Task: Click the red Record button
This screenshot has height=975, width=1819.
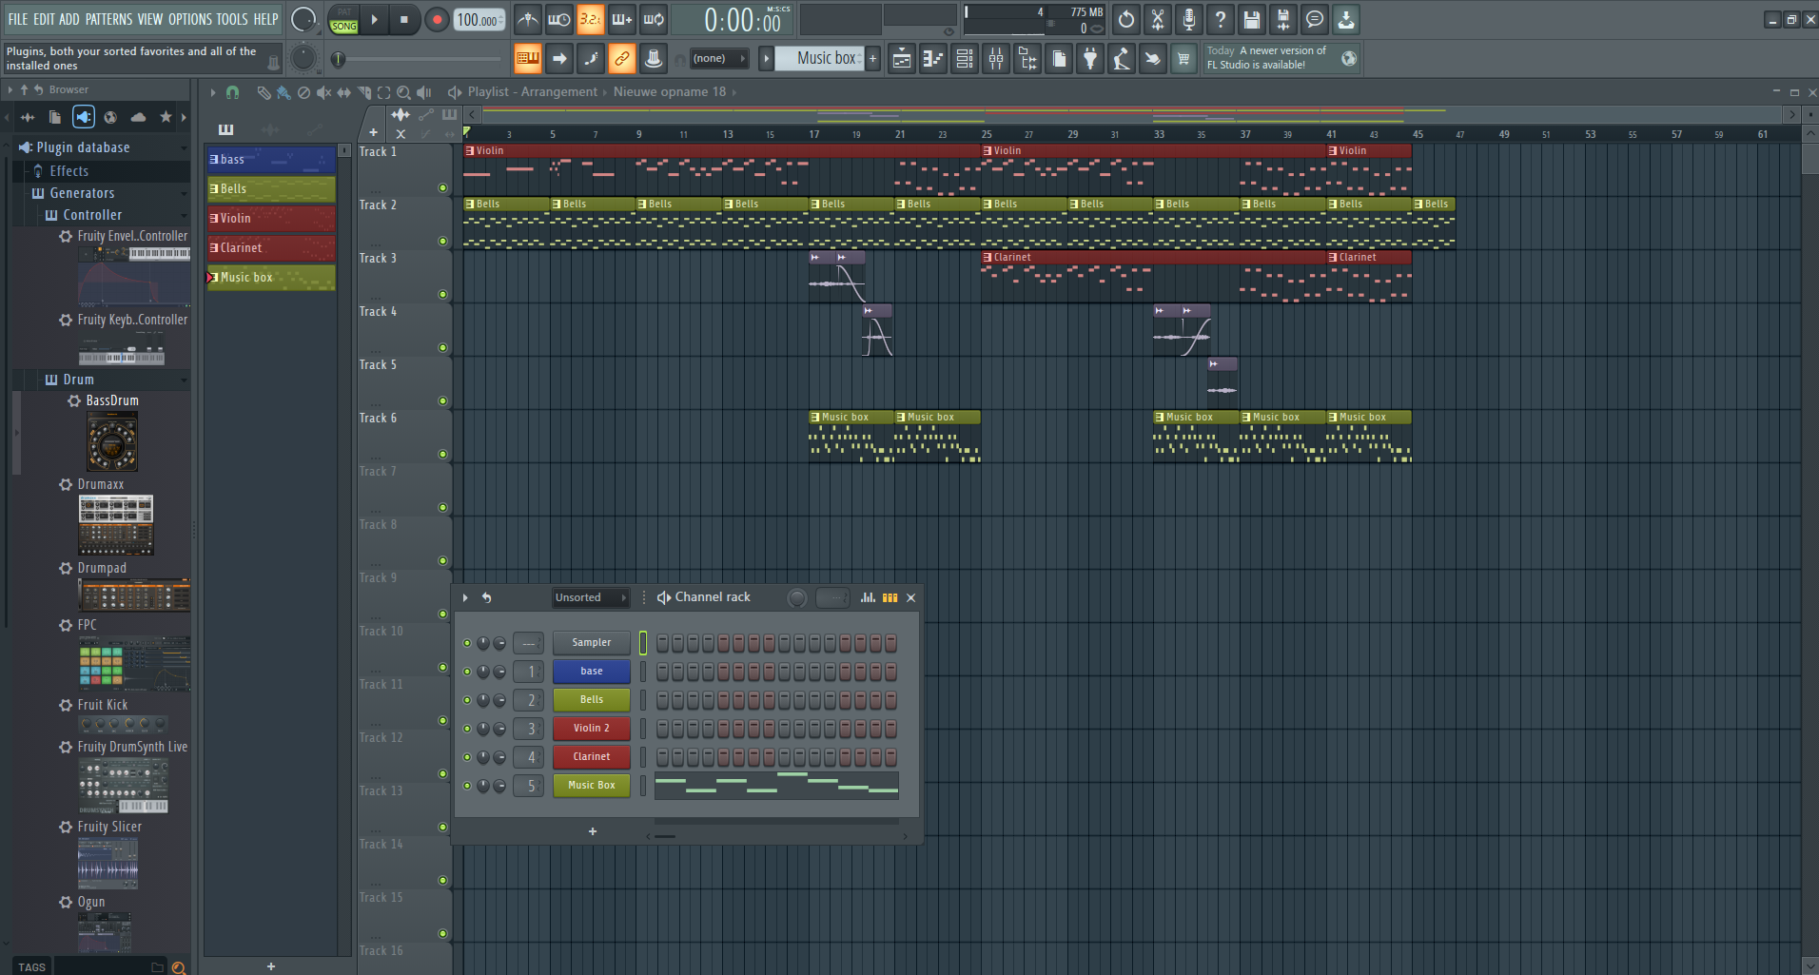Action: click(437, 19)
